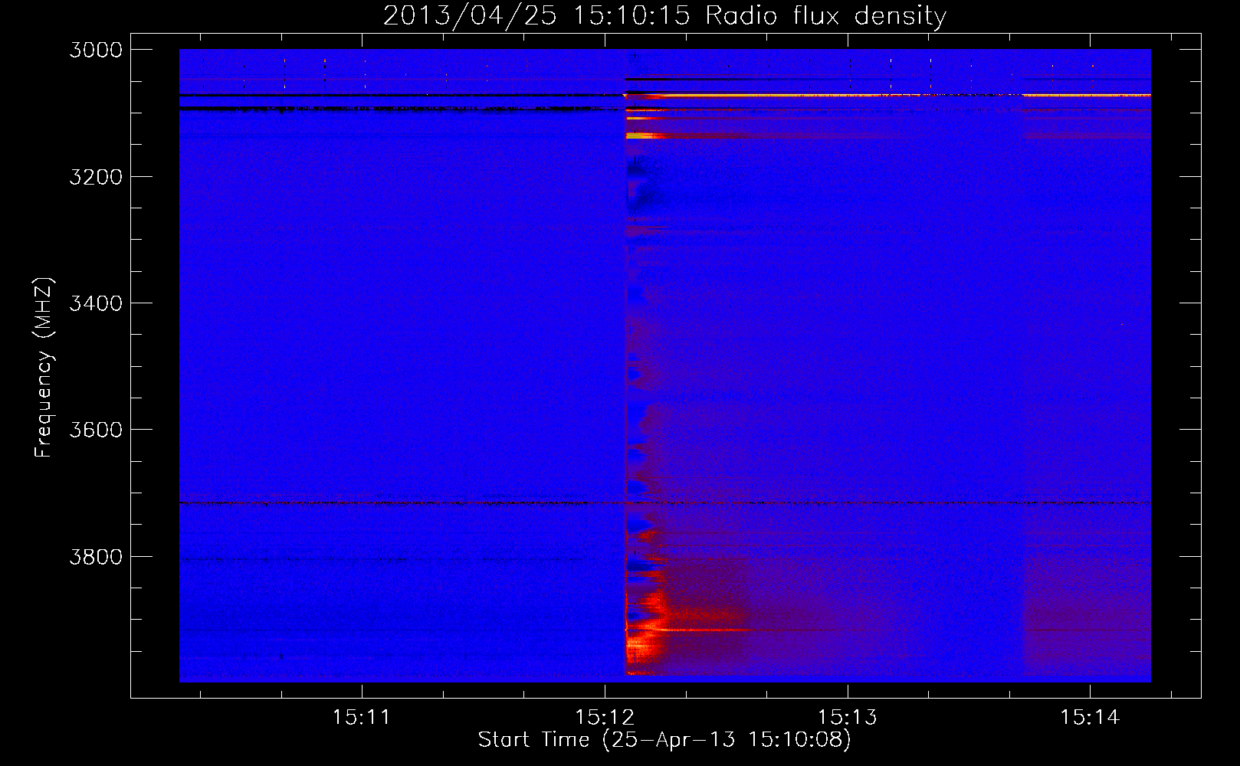The height and width of the screenshot is (766, 1240).
Task: Click the plot title '2013/04/25 15:10:15 Radio flux density'
Action: [x=664, y=15]
